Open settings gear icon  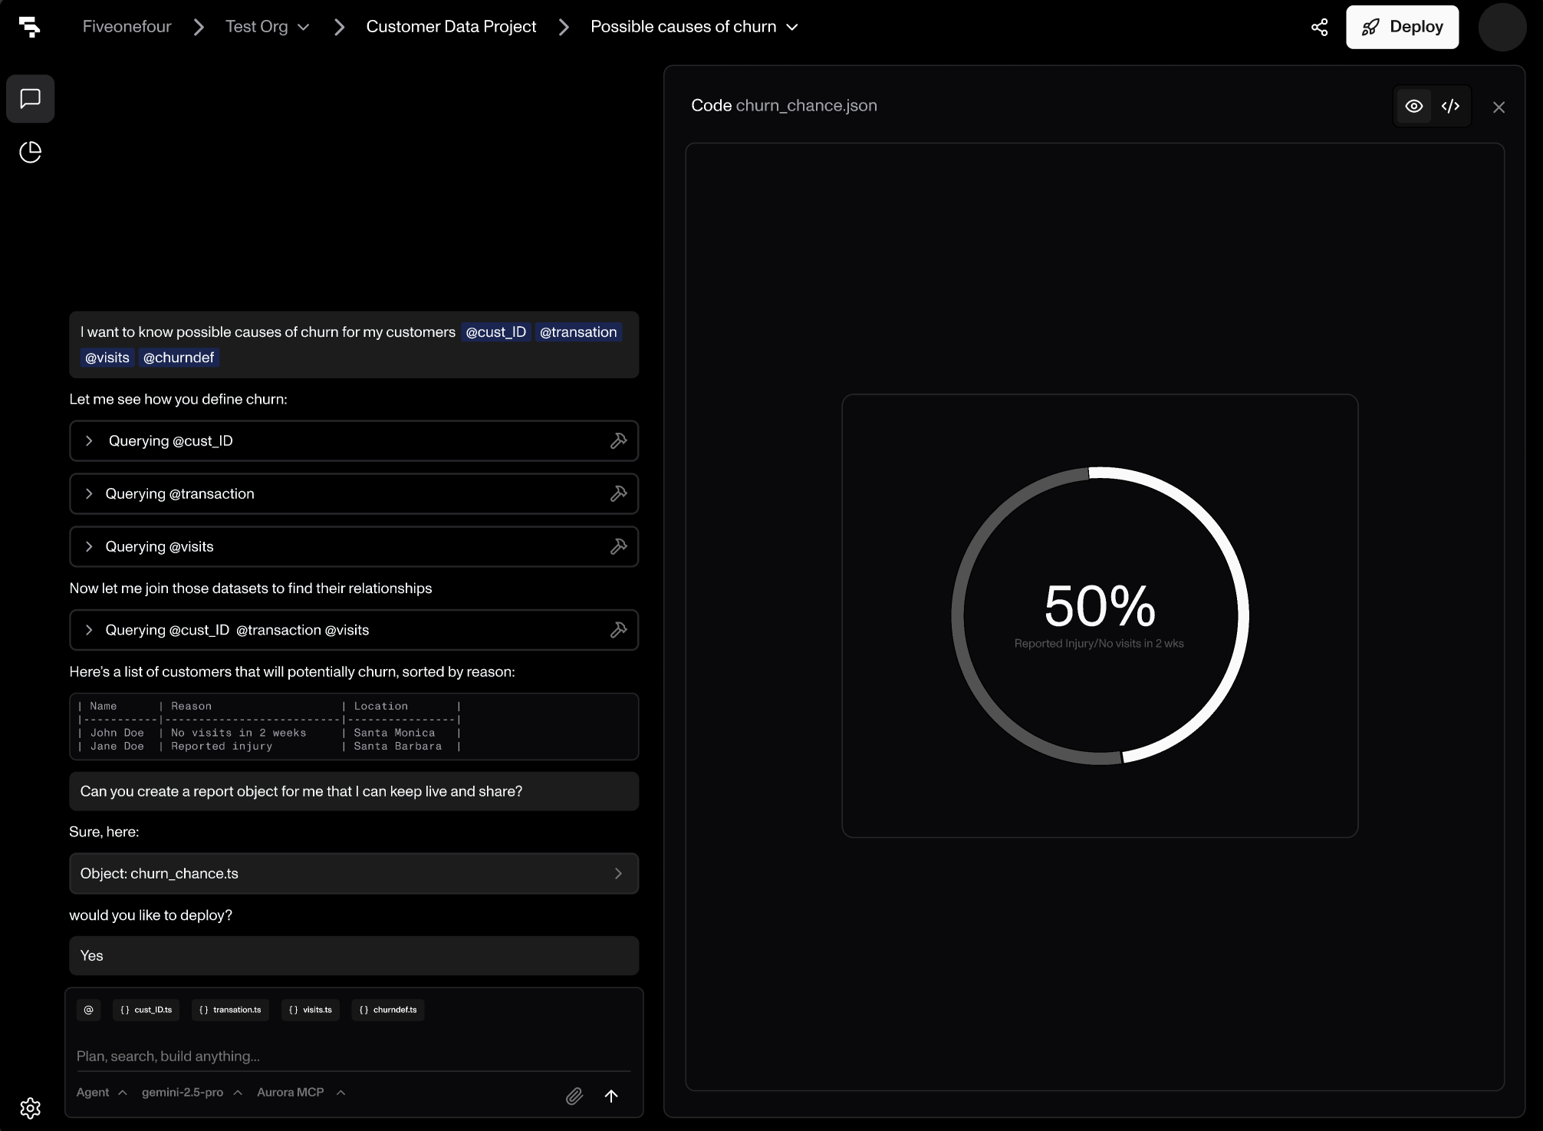click(31, 1108)
